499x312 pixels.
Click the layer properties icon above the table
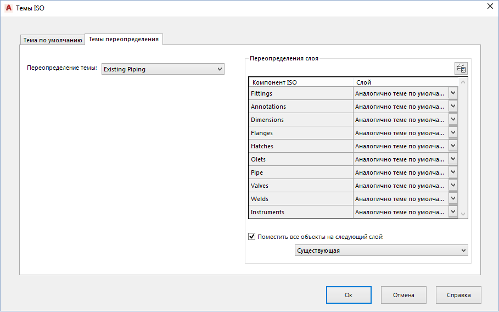pyautogui.click(x=461, y=69)
